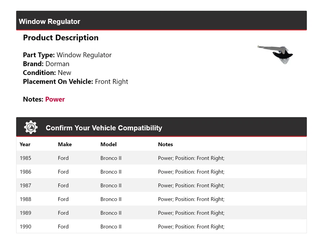This screenshot has width=323, height=244.
Task: Click the Brand Dorman line
Action: (x=46, y=64)
